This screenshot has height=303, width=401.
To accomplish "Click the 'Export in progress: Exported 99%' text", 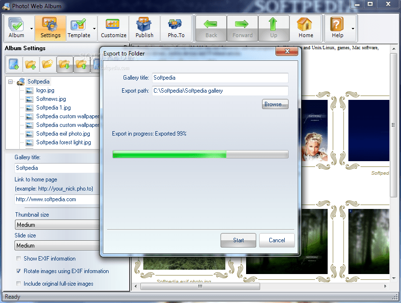I will click(149, 134).
